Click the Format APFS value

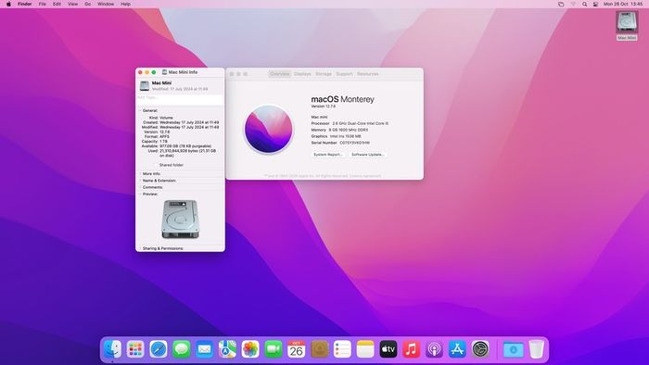[x=164, y=136]
